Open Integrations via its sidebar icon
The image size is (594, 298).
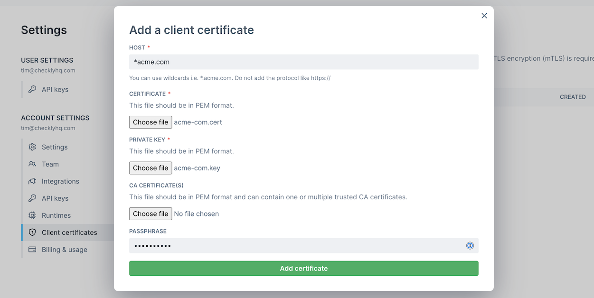tap(32, 181)
